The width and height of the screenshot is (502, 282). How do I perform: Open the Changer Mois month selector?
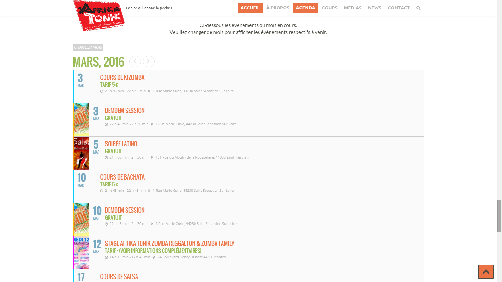coord(88,47)
